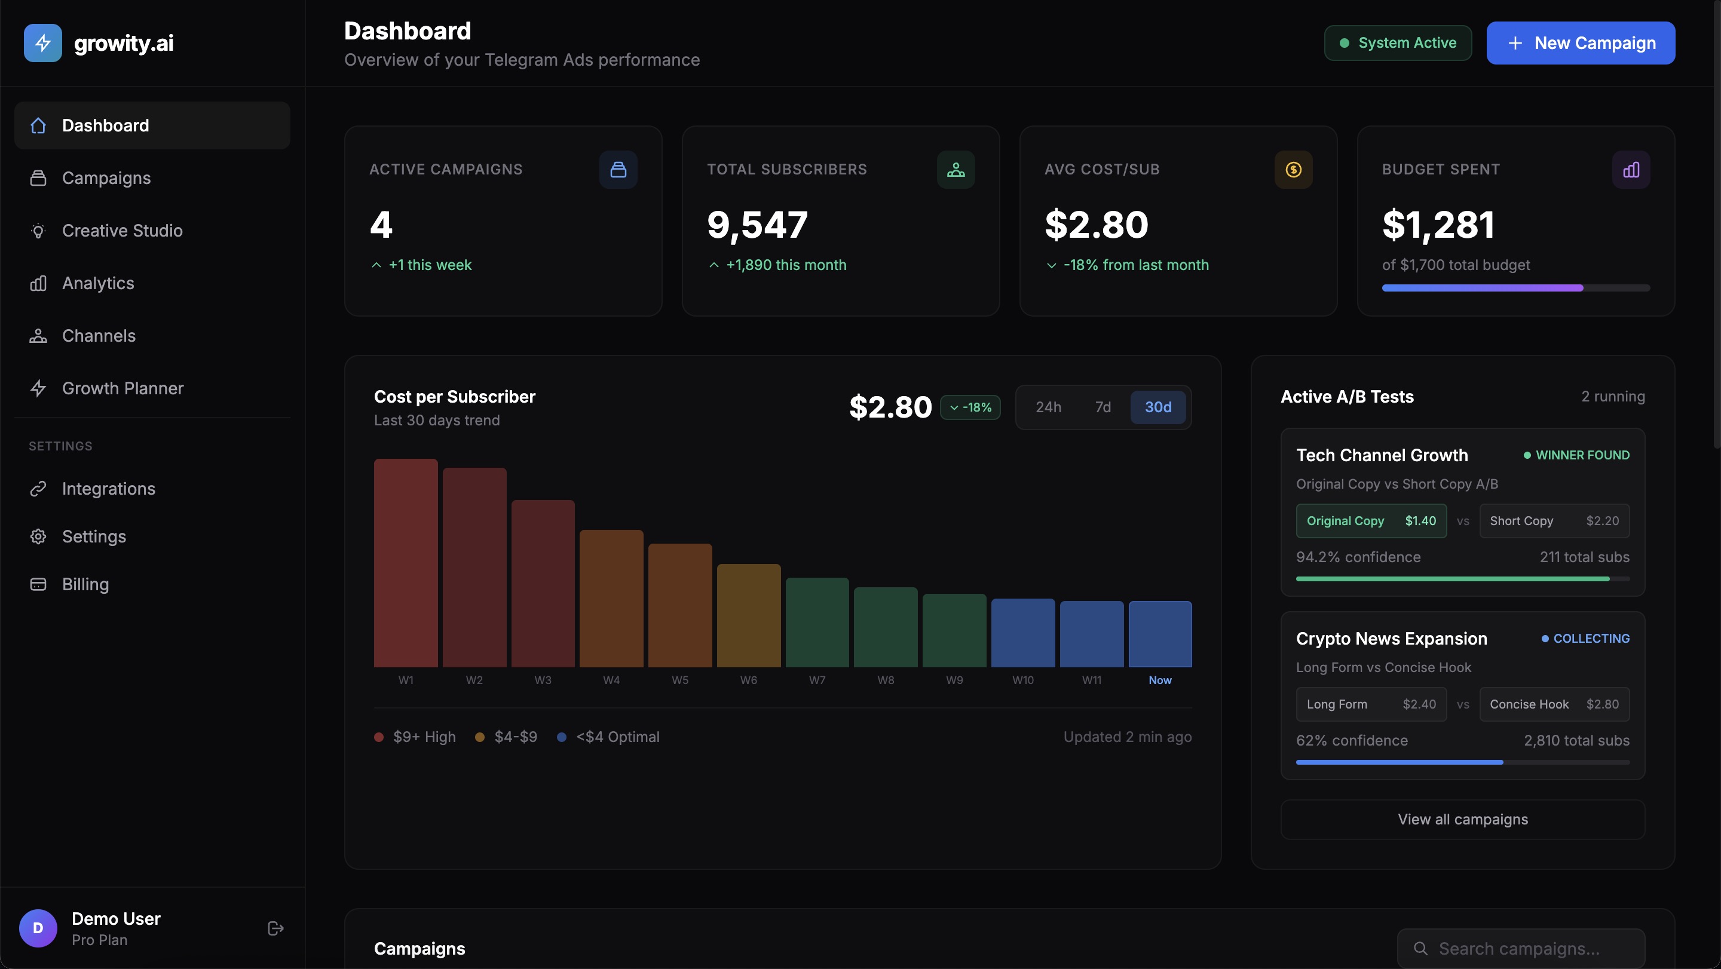1721x969 pixels.
Task: Expand the -18% badge beside $2.80
Action: (x=970, y=407)
